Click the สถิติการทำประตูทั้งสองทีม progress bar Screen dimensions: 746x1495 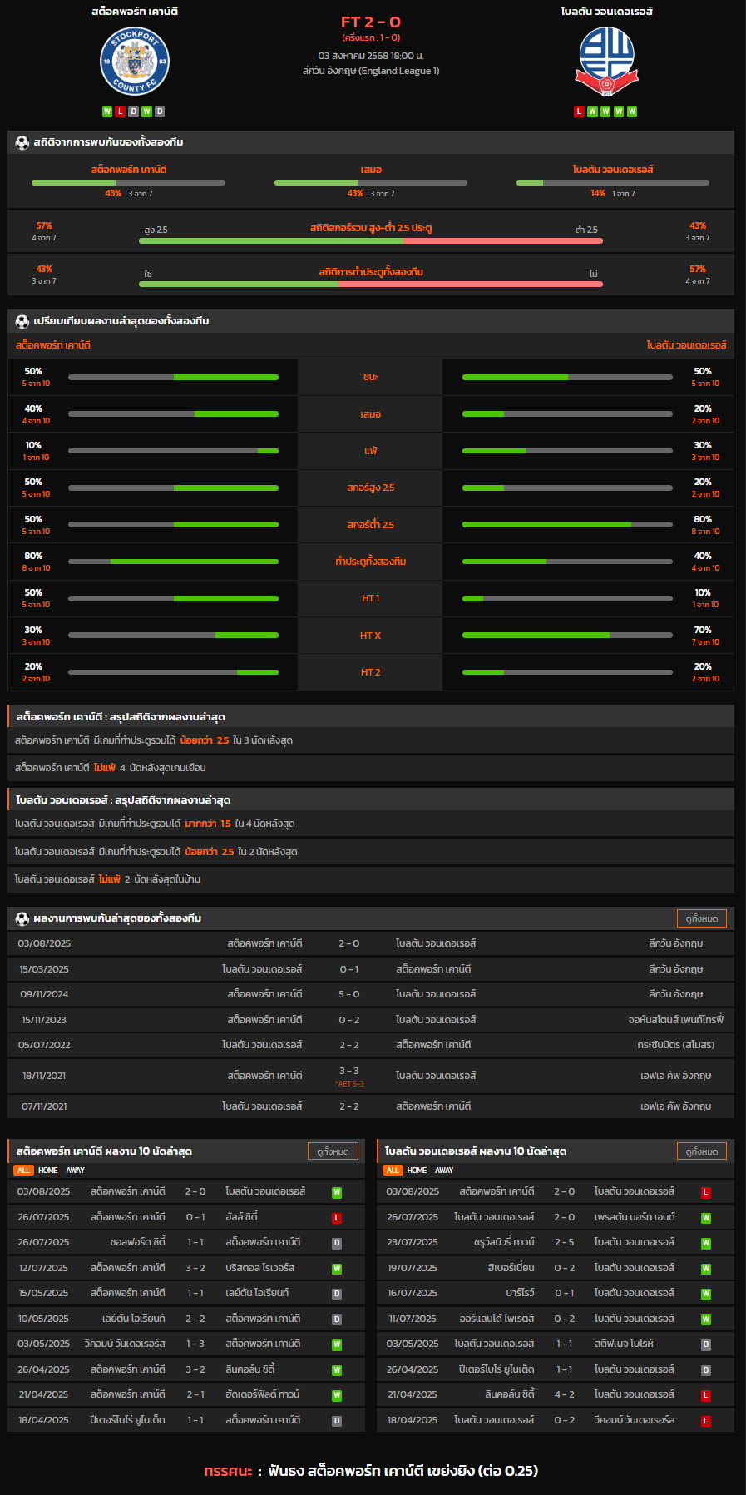tap(371, 285)
